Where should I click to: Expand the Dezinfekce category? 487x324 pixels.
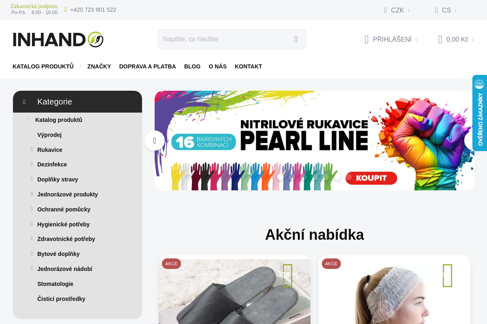coord(32,164)
